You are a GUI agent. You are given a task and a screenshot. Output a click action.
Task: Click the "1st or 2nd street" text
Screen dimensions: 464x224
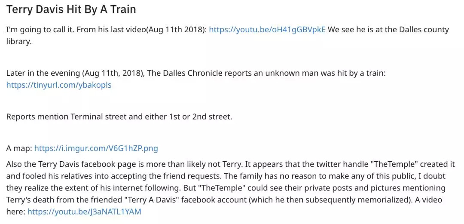(202, 117)
